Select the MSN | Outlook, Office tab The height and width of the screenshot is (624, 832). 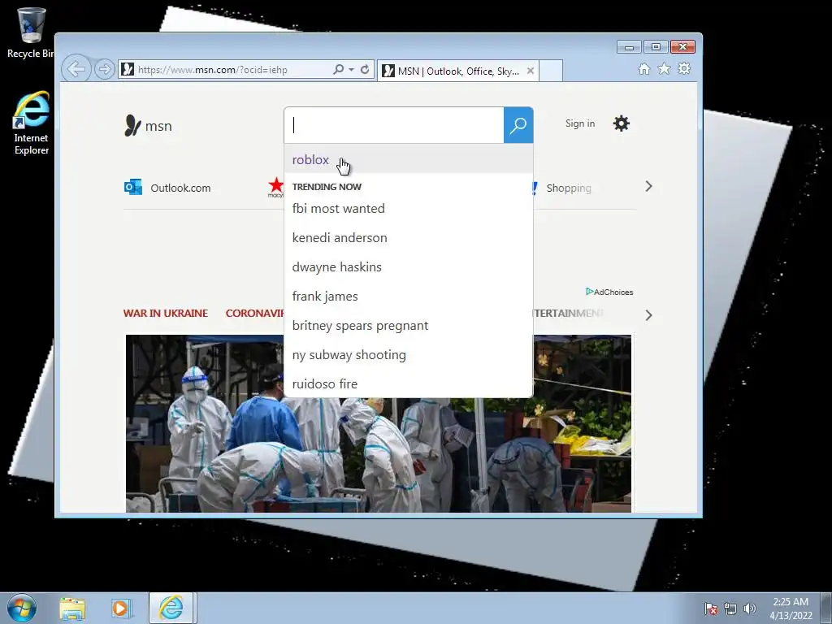(x=458, y=71)
